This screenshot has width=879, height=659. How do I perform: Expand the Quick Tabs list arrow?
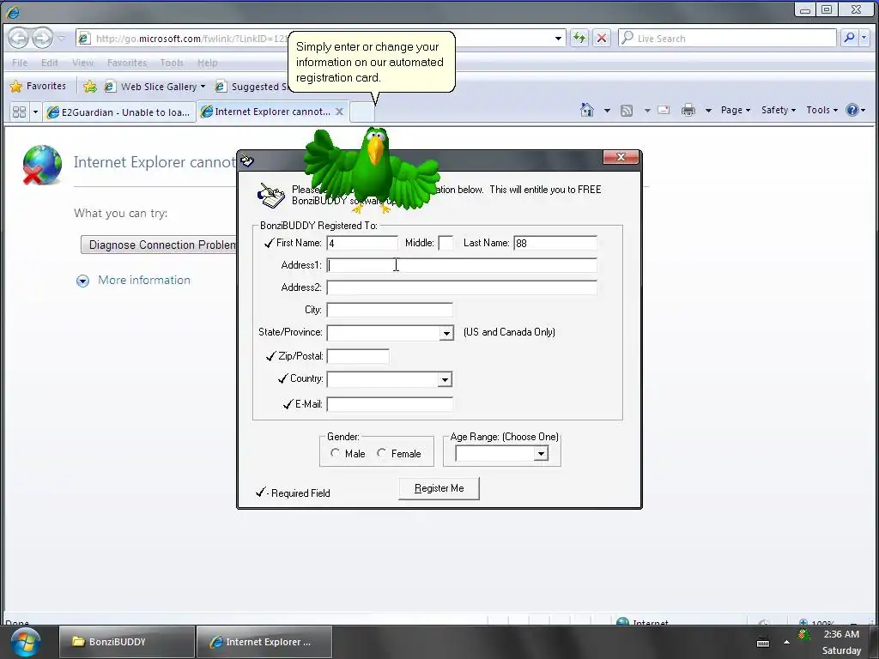tap(35, 112)
